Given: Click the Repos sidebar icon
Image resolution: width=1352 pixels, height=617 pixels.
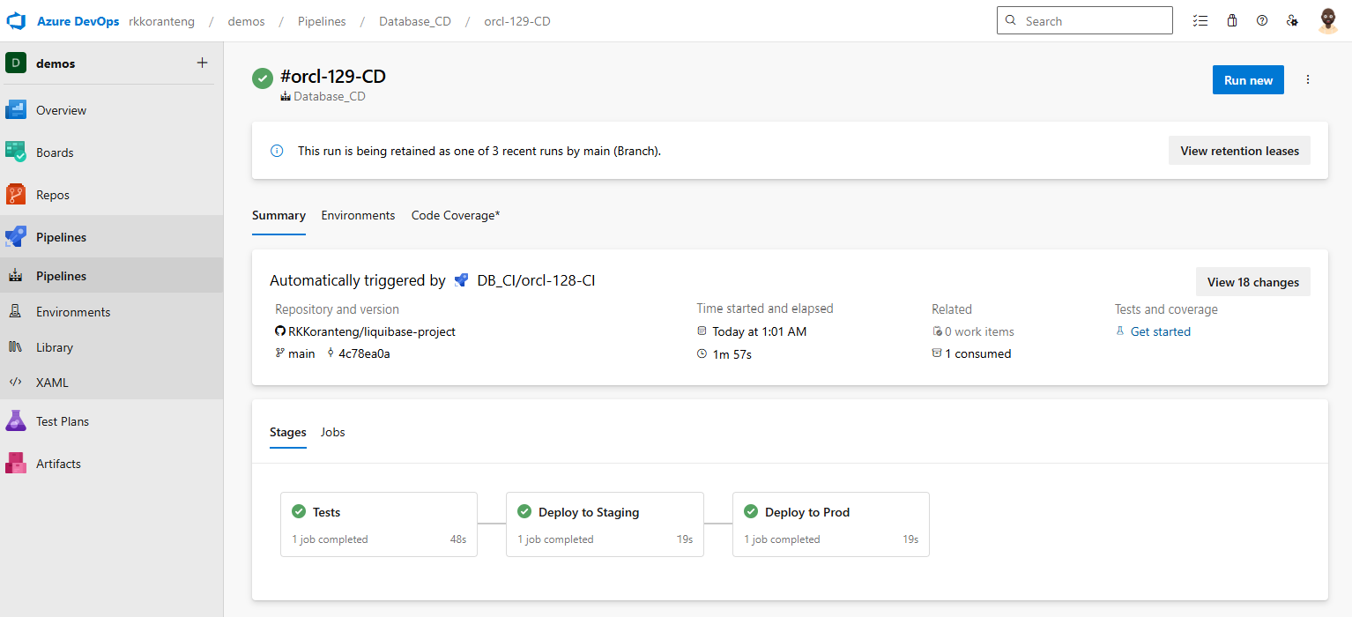Looking at the screenshot, I should [16, 195].
